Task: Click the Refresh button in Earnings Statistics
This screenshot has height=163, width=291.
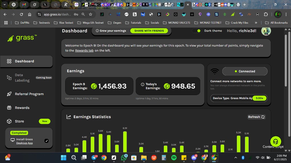Action: [256, 117]
